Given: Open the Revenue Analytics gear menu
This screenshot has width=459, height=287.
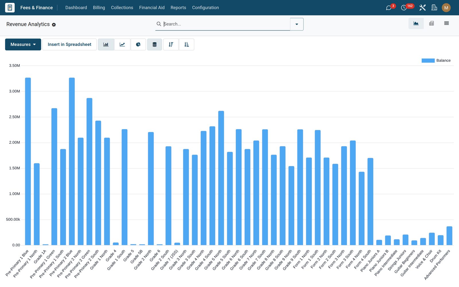Looking at the screenshot, I should click(x=54, y=25).
